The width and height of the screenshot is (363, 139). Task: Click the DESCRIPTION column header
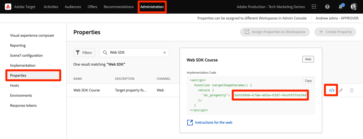(x=125, y=79)
